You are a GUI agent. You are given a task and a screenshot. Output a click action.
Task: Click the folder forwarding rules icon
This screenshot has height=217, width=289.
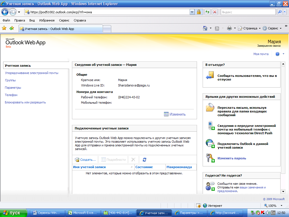(x=210, y=108)
